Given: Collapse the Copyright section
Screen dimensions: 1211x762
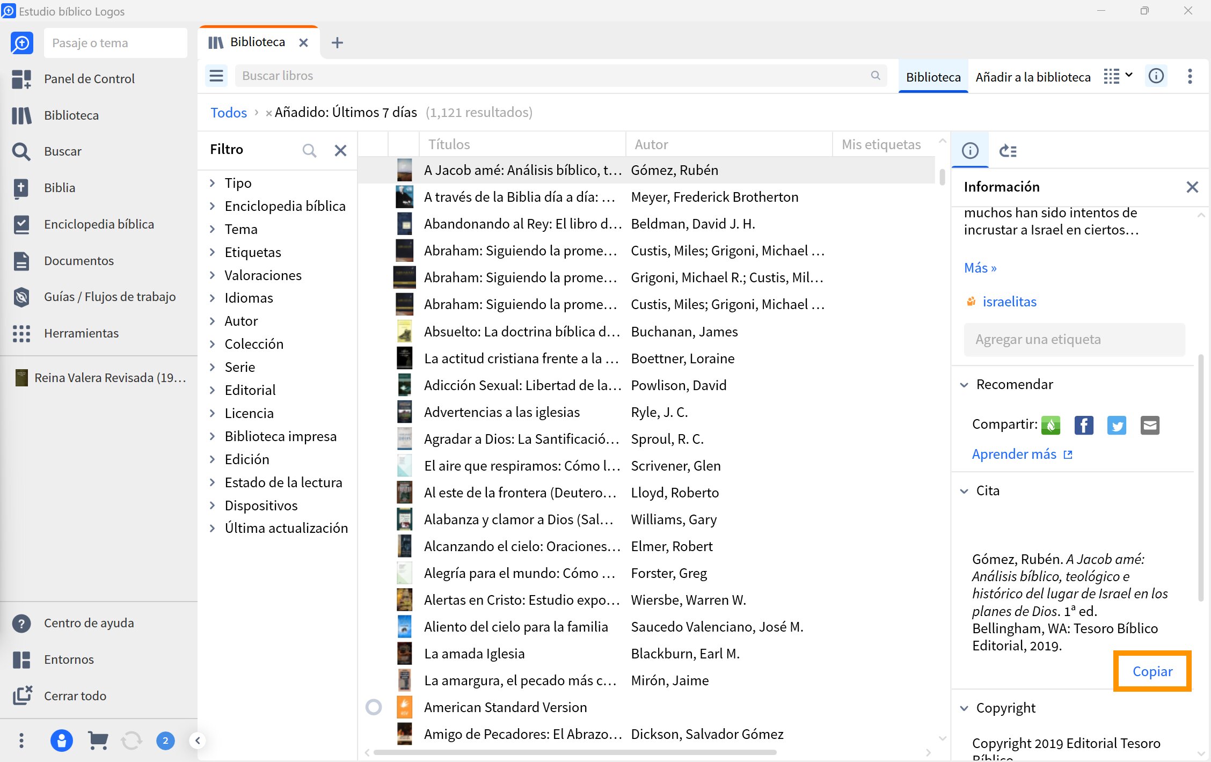Looking at the screenshot, I should (964, 708).
